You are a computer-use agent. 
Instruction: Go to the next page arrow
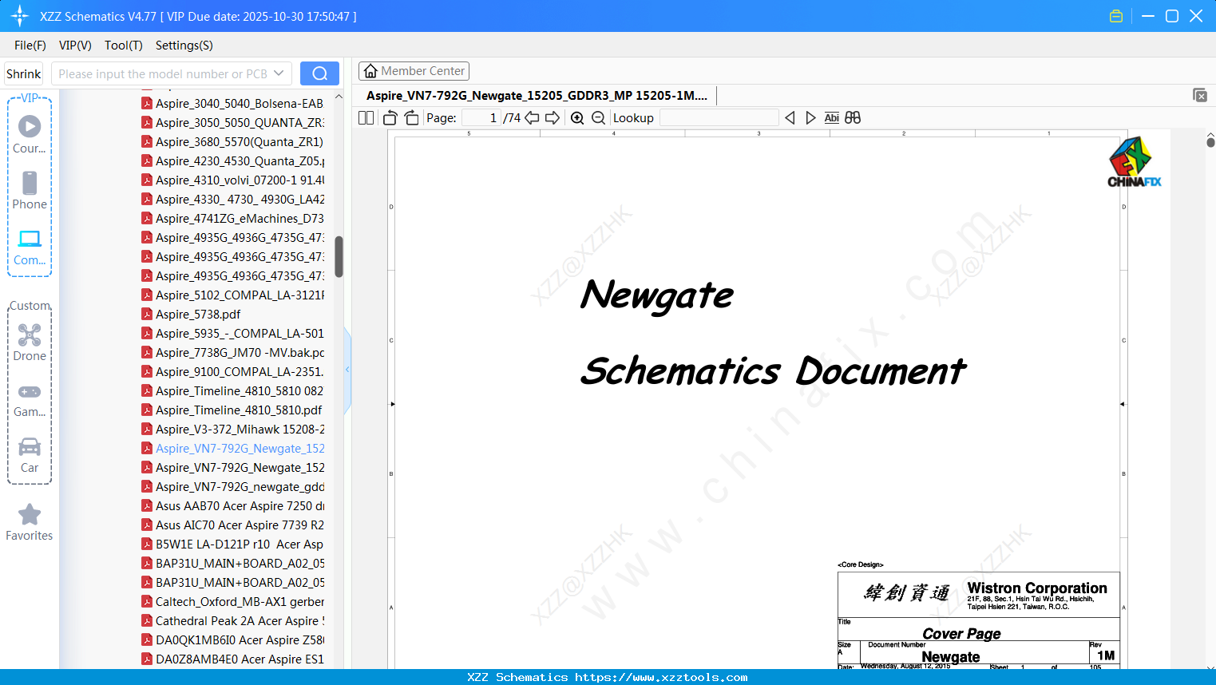tap(553, 118)
